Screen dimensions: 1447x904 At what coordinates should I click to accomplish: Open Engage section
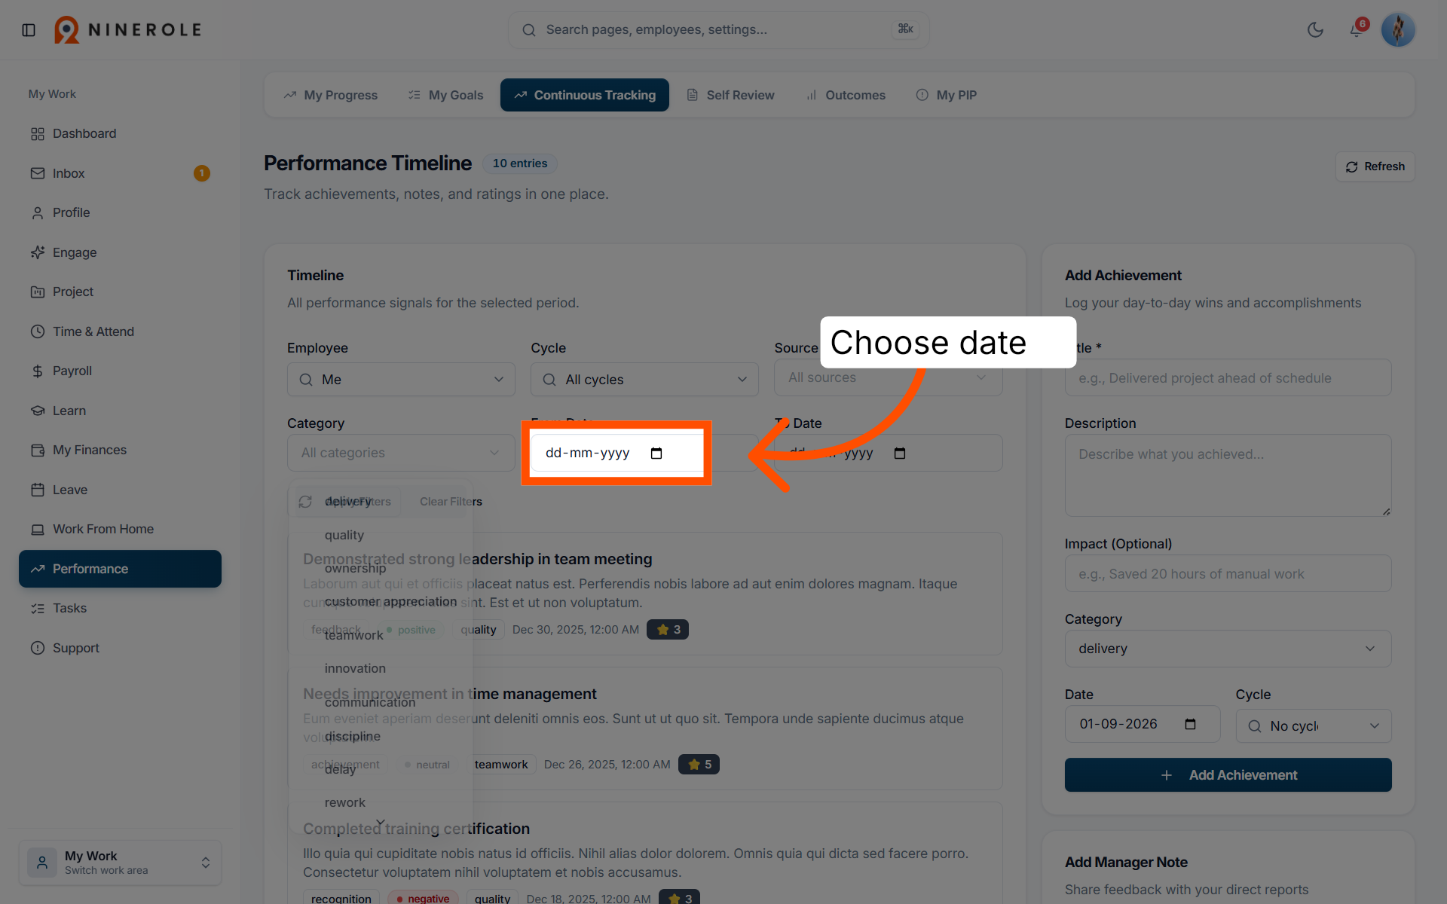click(121, 252)
